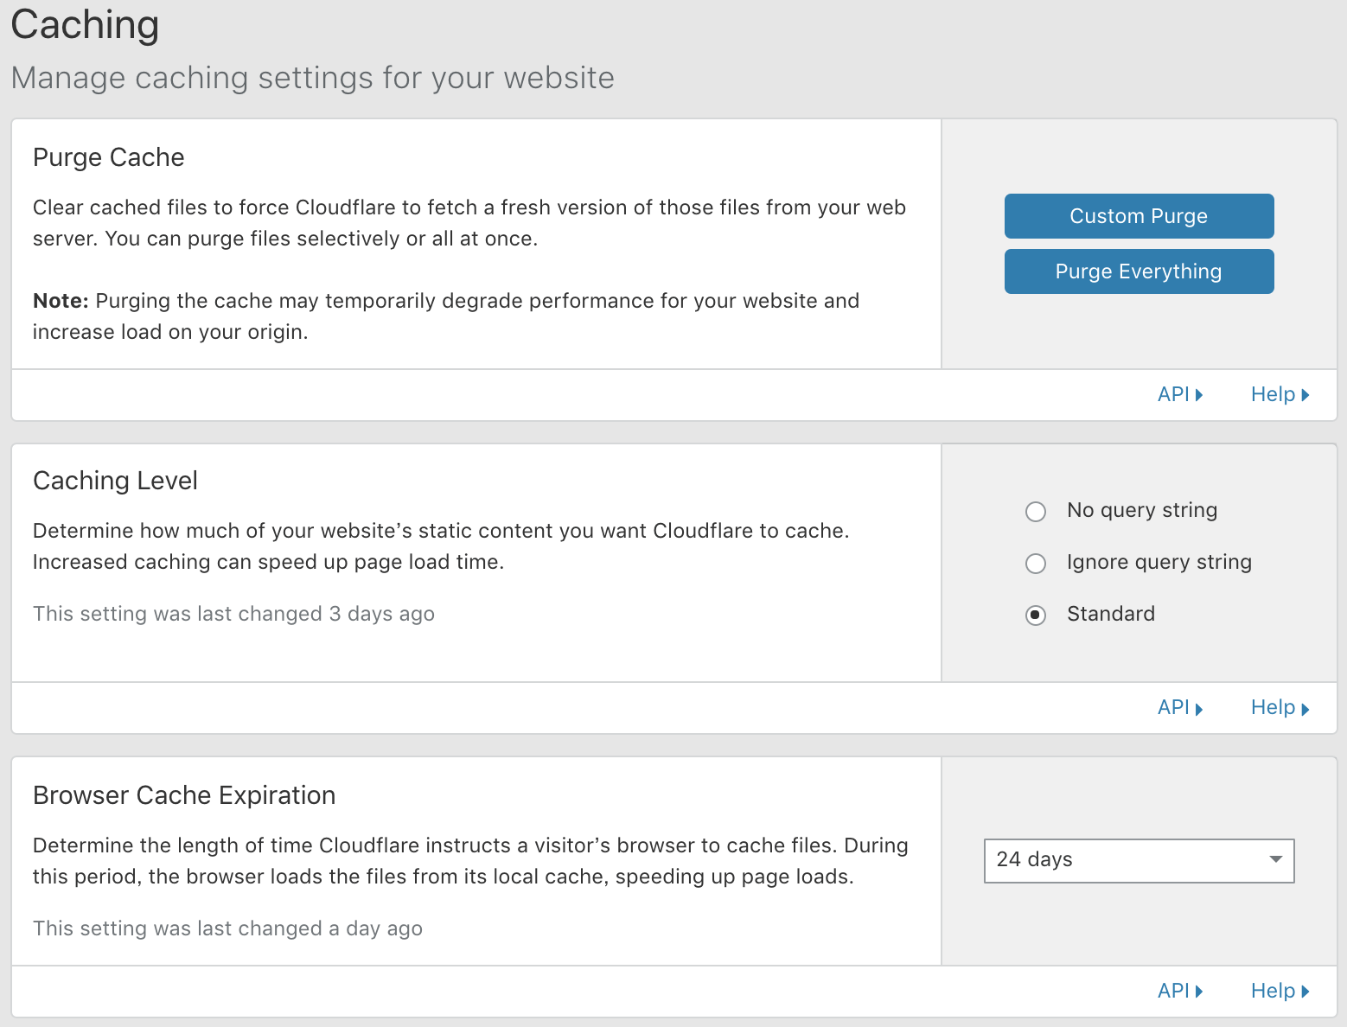Select the Ignore query string option
1347x1027 pixels.
click(1036, 564)
